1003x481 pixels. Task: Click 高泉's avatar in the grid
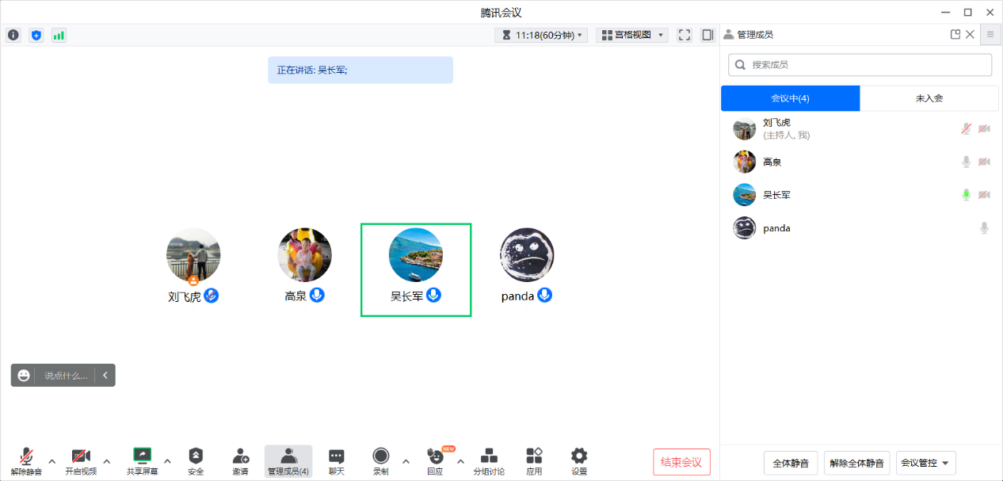305,255
